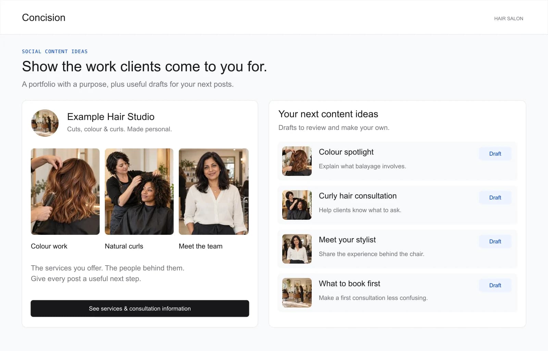Click the HAIR SALON header label
The image size is (548, 351).
tap(509, 19)
